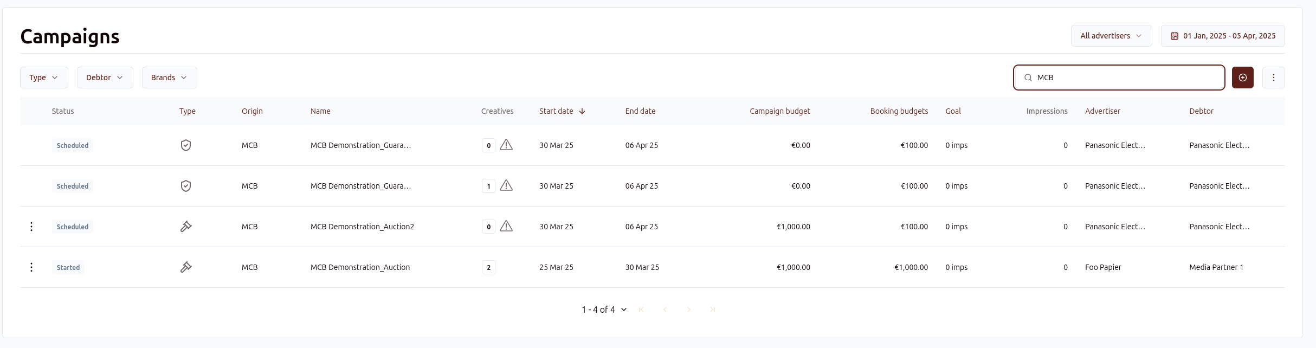Viewport: 1316px width, 348px height.
Task: Open row actions for Foo Papier campaign
Action: pos(31,267)
